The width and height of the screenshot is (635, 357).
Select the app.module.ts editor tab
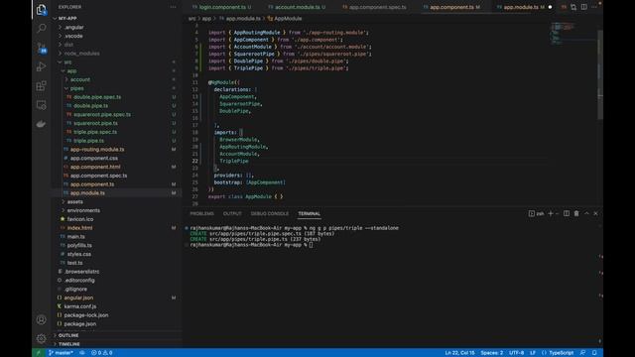(520, 7)
